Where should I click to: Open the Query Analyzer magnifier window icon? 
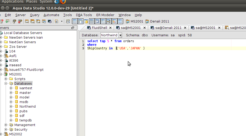pyautogui.click(x=27, y=21)
